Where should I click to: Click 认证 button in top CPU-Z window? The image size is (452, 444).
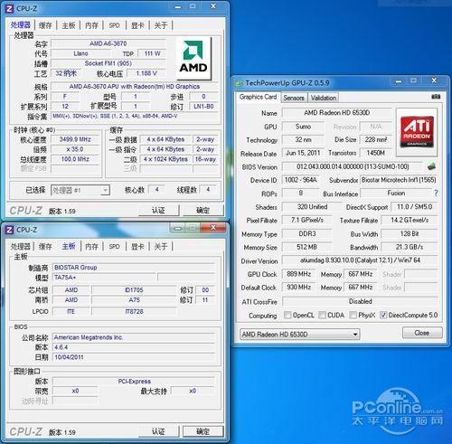tap(158, 211)
